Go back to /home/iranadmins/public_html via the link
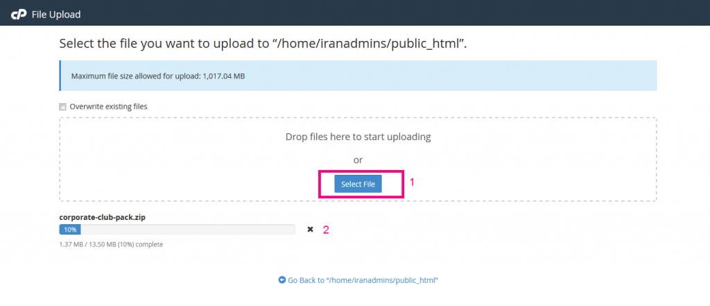Screen dimensions: 710x306 363,280
